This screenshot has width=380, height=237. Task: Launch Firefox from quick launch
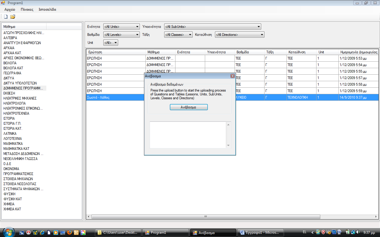69,233
